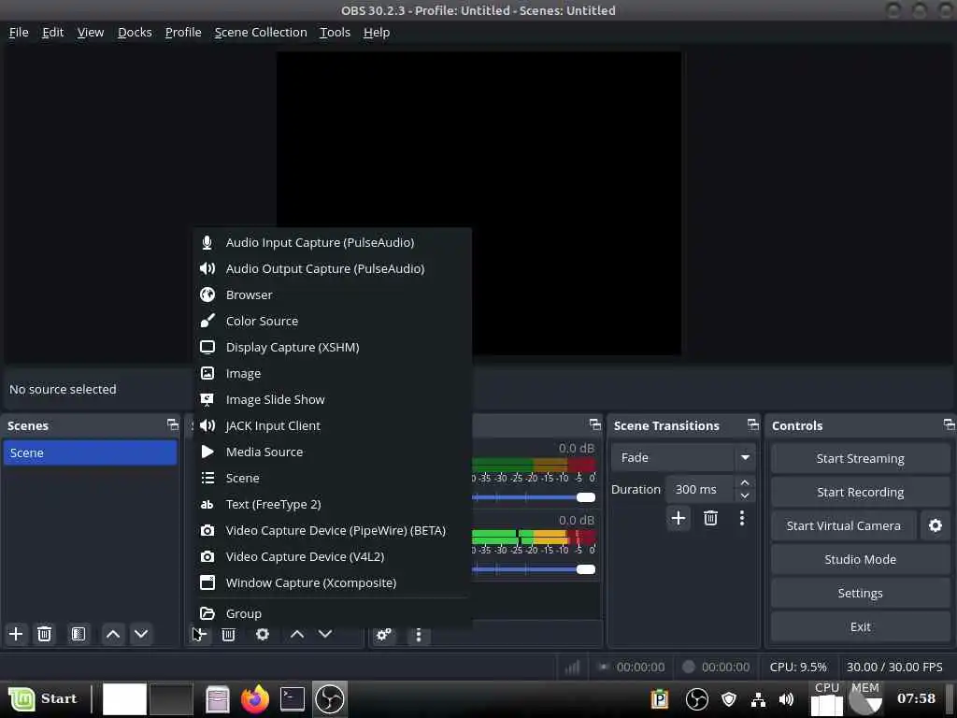Remove transition using trash icon
This screenshot has height=718, width=957.
[710, 518]
